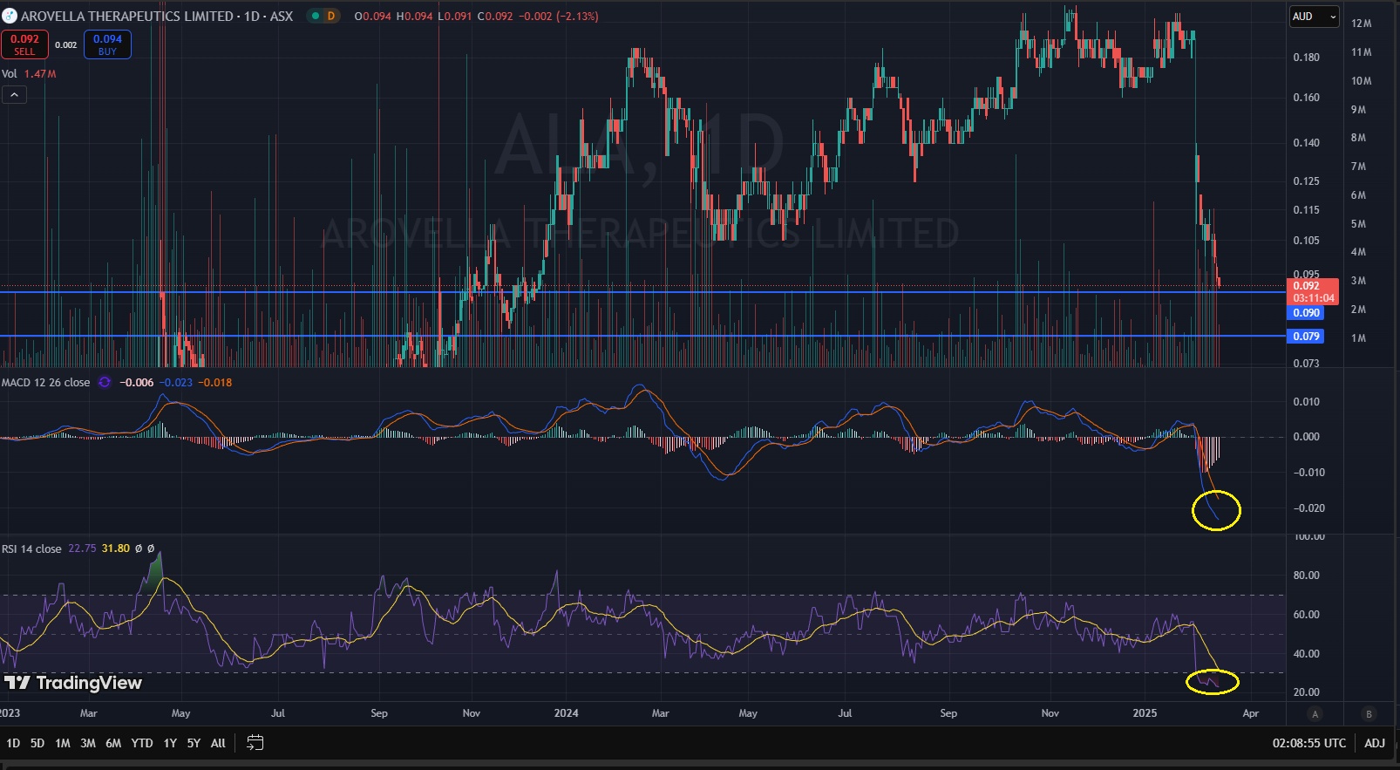Click RSI value 31.80 in legend
Viewport: 1400px width, 770px height.
tap(116, 549)
